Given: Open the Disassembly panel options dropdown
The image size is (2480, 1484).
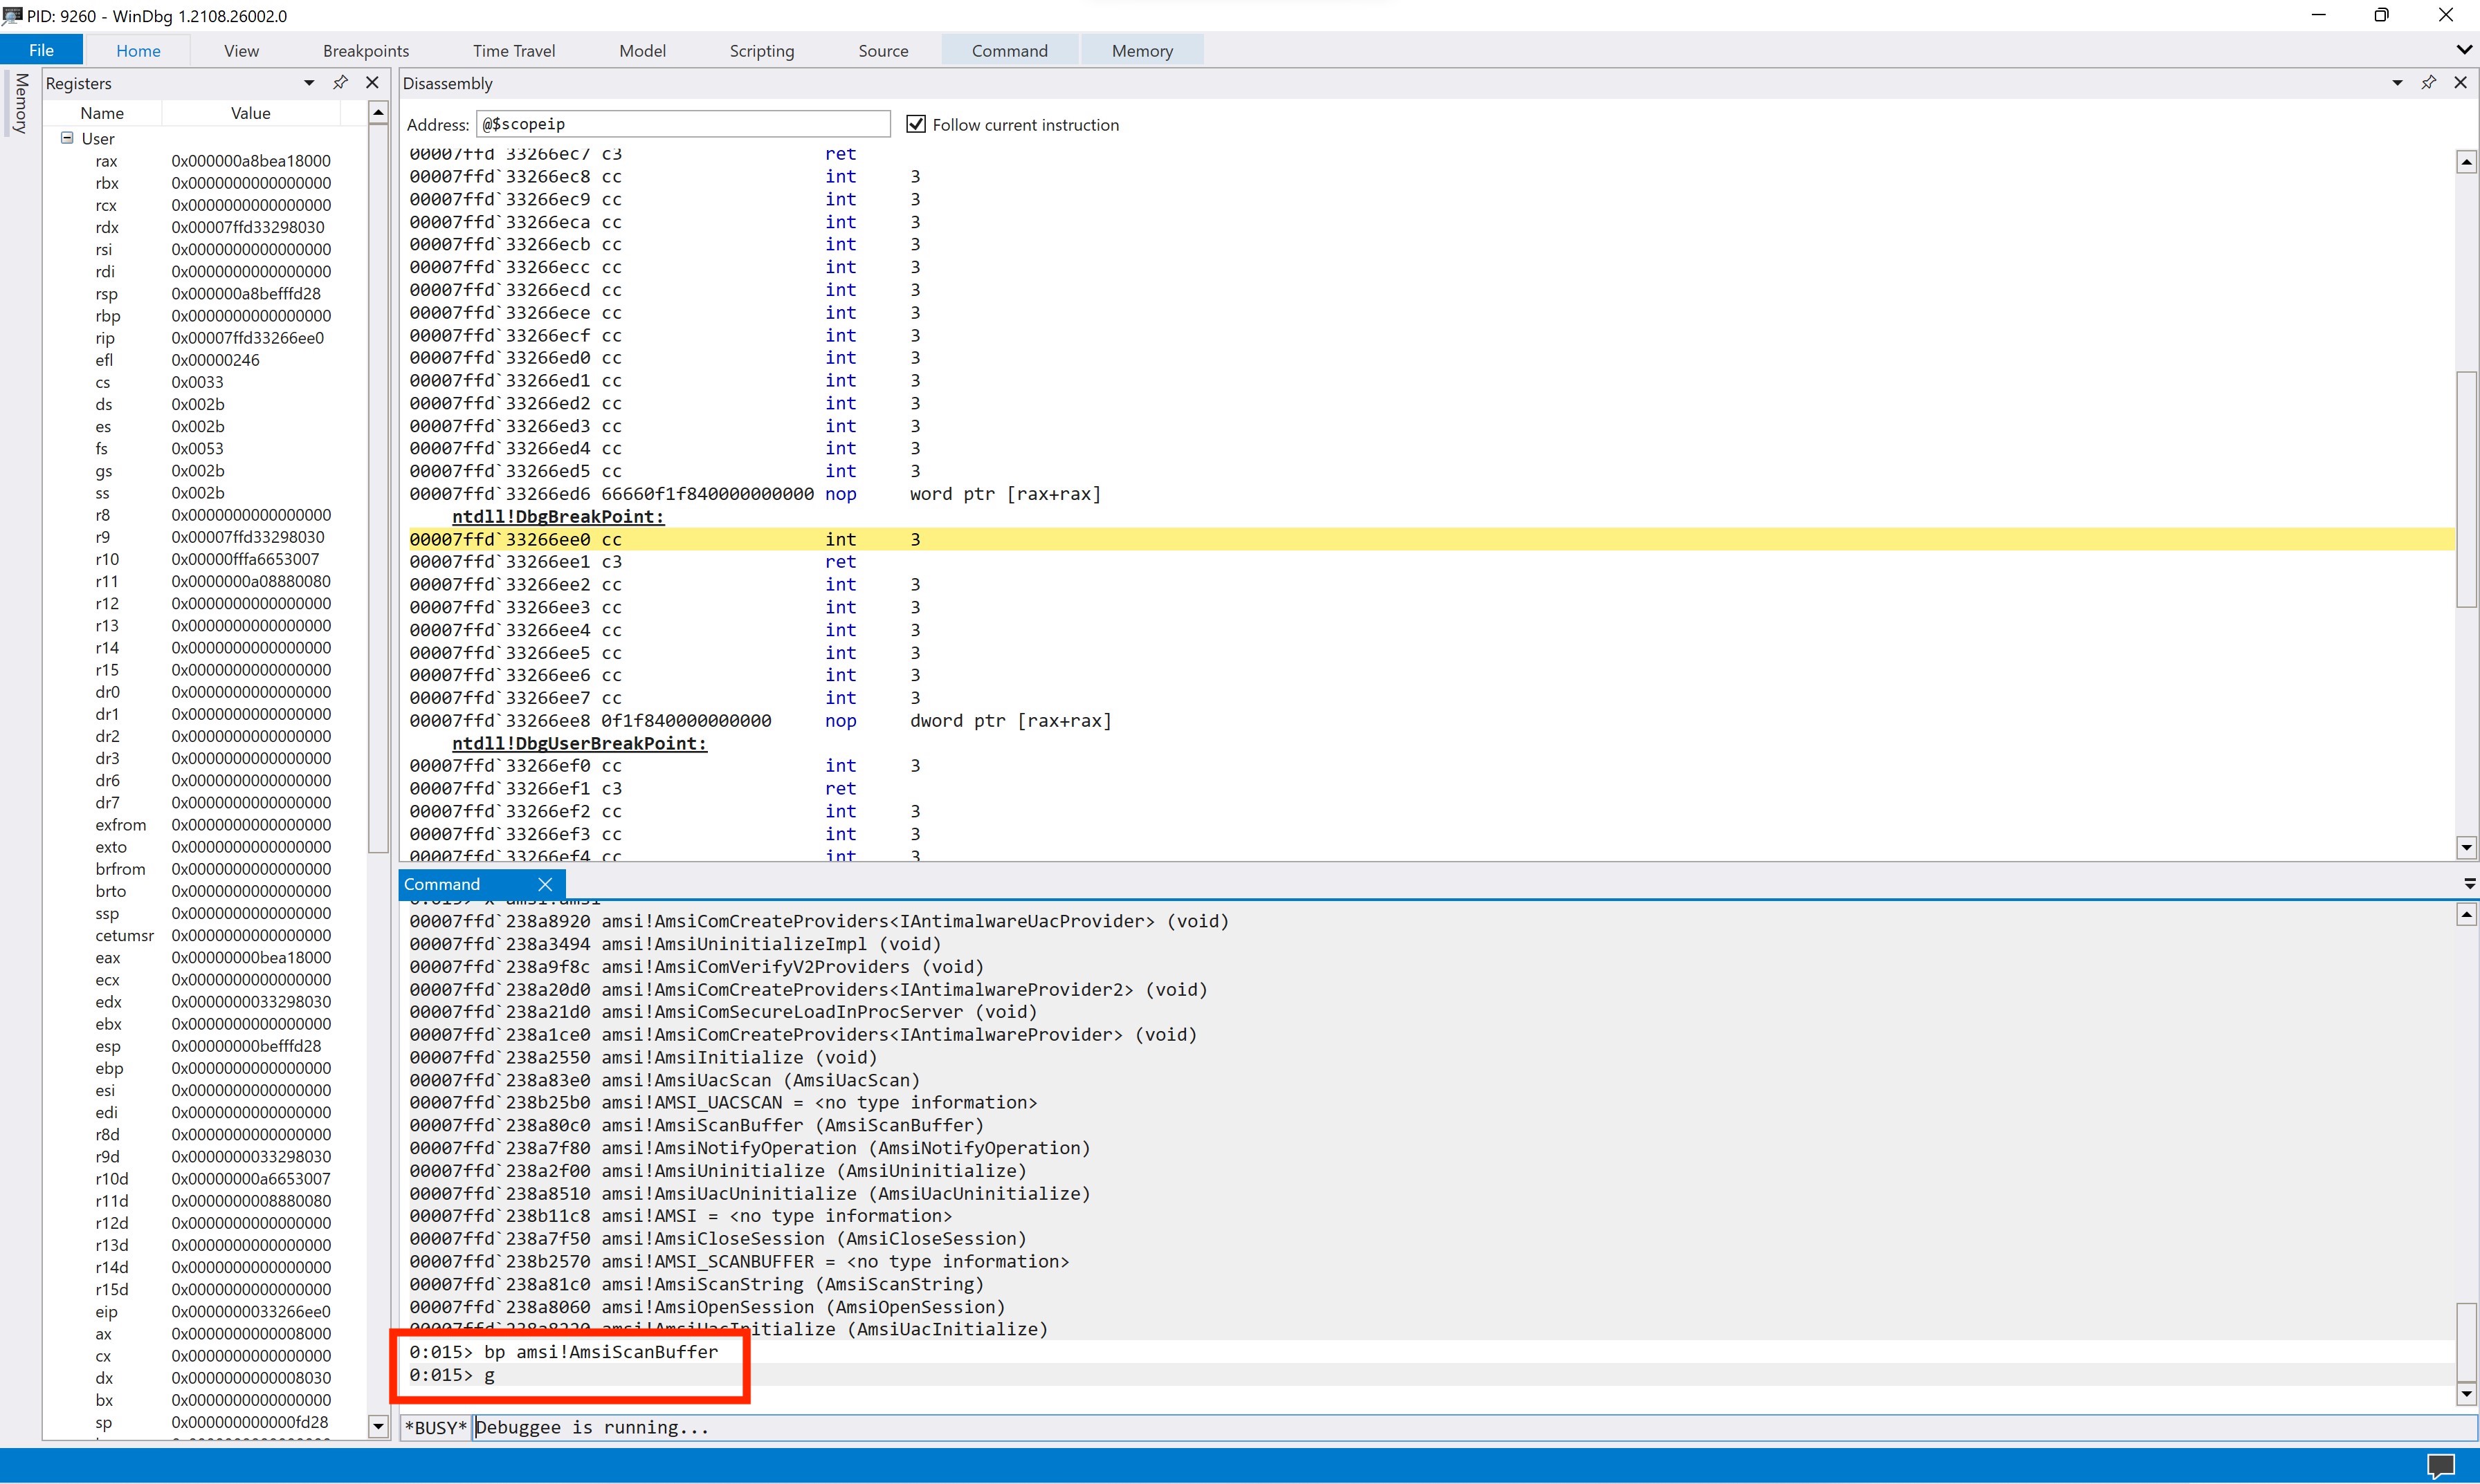Looking at the screenshot, I should (2397, 83).
